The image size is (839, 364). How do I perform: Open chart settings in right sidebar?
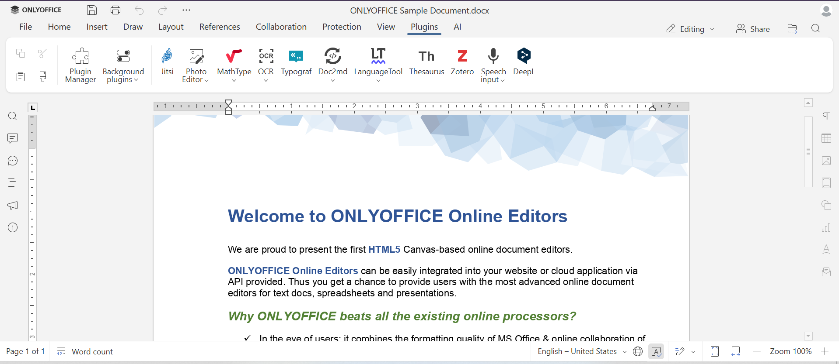(826, 227)
